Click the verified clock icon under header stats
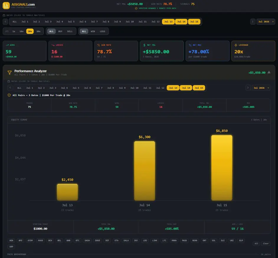 pos(136,8)
